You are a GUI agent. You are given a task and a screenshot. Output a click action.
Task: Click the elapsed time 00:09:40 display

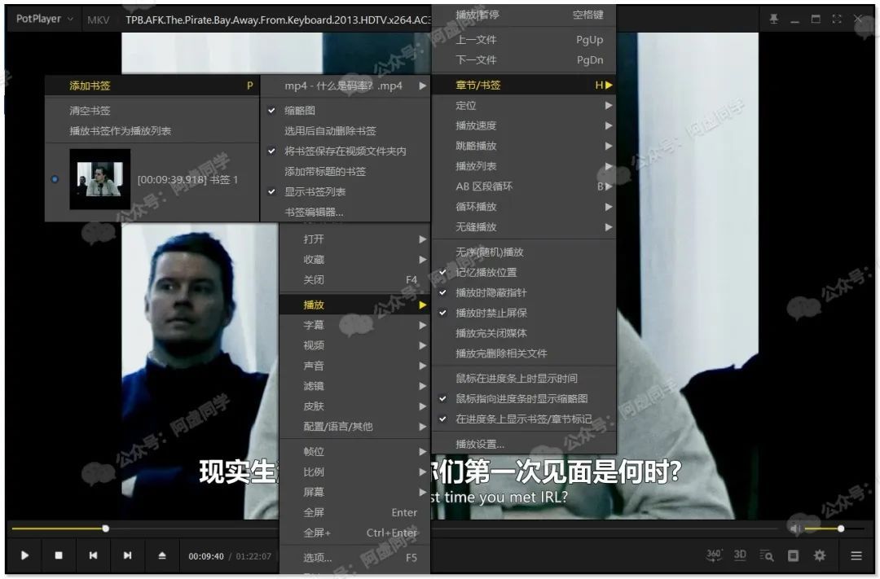click(x=206, y=556)
